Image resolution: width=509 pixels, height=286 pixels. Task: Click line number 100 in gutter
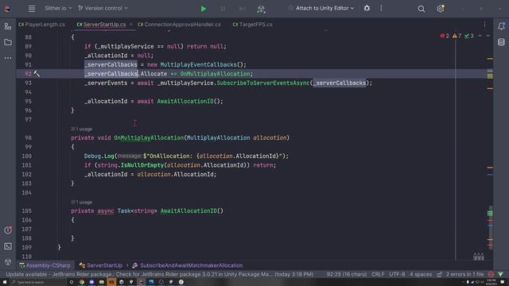click(x=26, y=156)
